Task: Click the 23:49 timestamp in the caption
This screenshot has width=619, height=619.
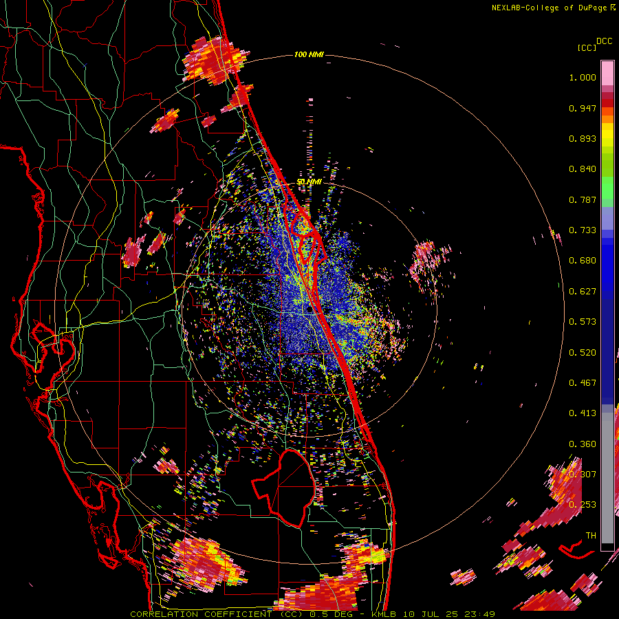Action: [479, 614]
